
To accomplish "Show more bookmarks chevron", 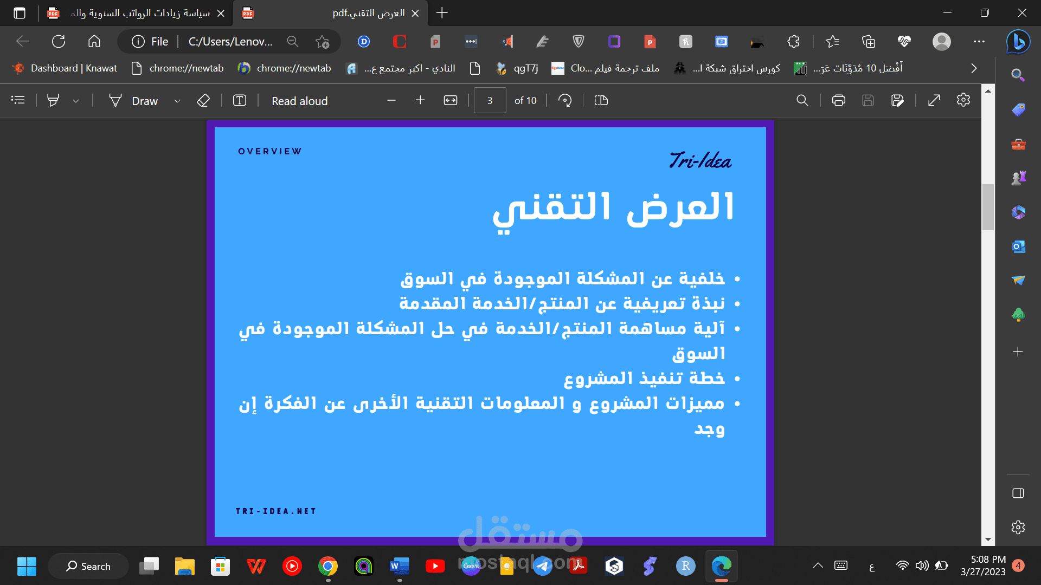I will click(974, 68).
